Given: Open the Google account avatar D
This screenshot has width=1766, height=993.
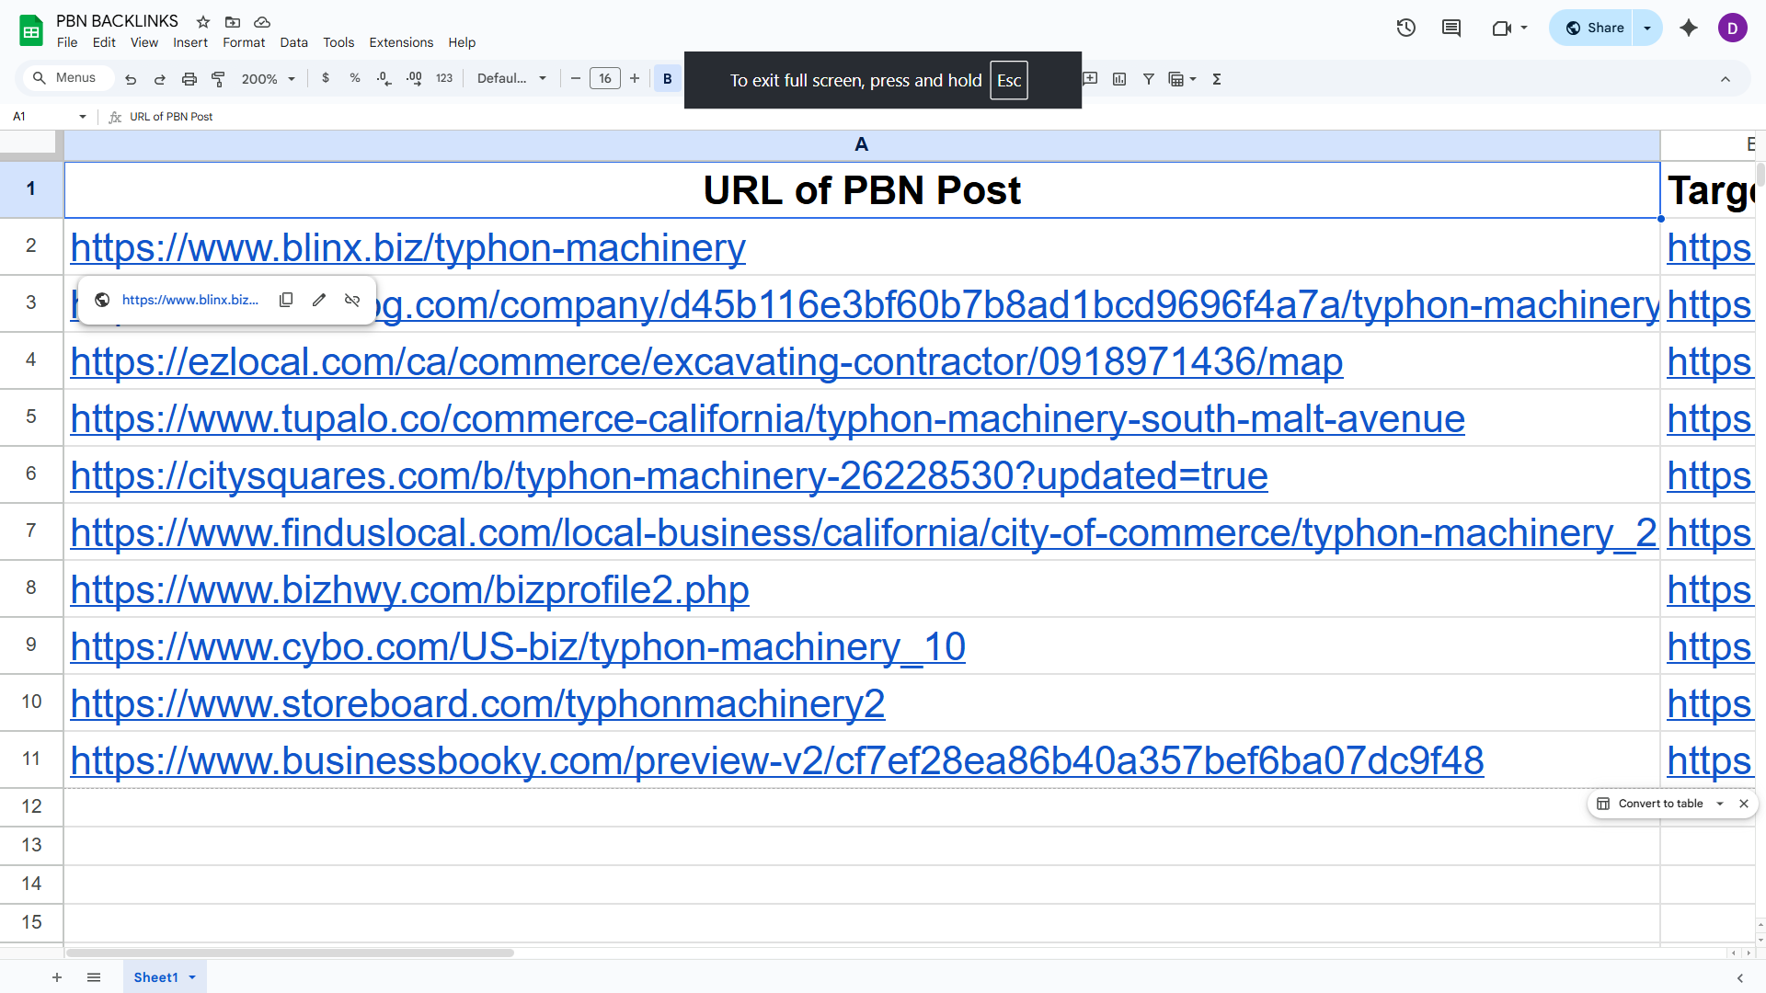Looking at the screenshot, I should click(1733, 28).
